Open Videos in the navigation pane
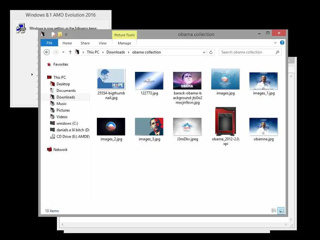The image size is (320, 240). 62,117
